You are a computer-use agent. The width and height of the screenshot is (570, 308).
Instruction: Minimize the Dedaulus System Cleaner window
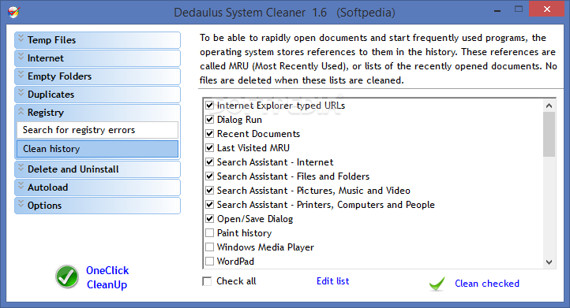497,11
